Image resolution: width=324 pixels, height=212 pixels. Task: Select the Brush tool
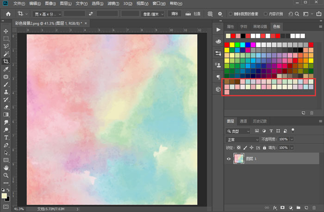pos(6,85)
